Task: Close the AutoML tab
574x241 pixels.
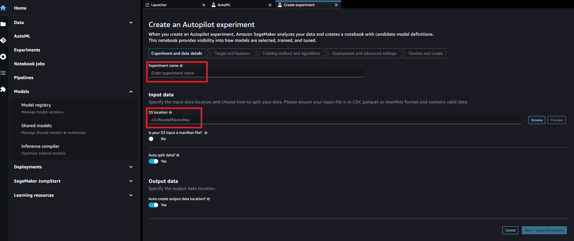Action: coord(270,5)
